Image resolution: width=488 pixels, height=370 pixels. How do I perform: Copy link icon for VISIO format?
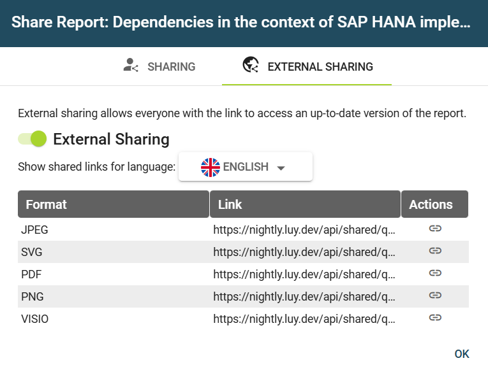click(435, 318)
